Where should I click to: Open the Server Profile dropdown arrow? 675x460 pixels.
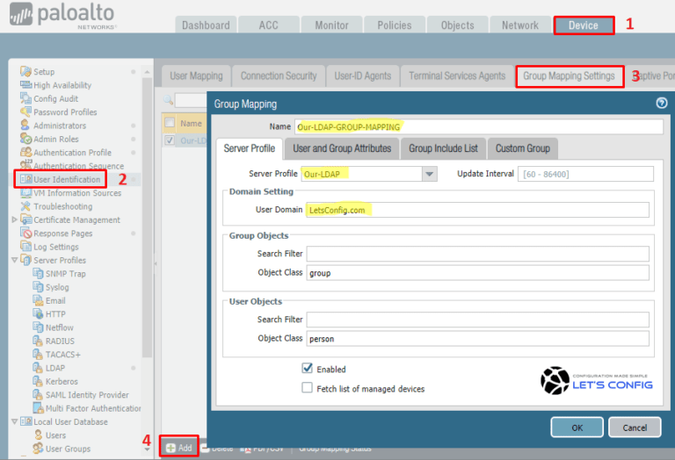tap(429, 174)
